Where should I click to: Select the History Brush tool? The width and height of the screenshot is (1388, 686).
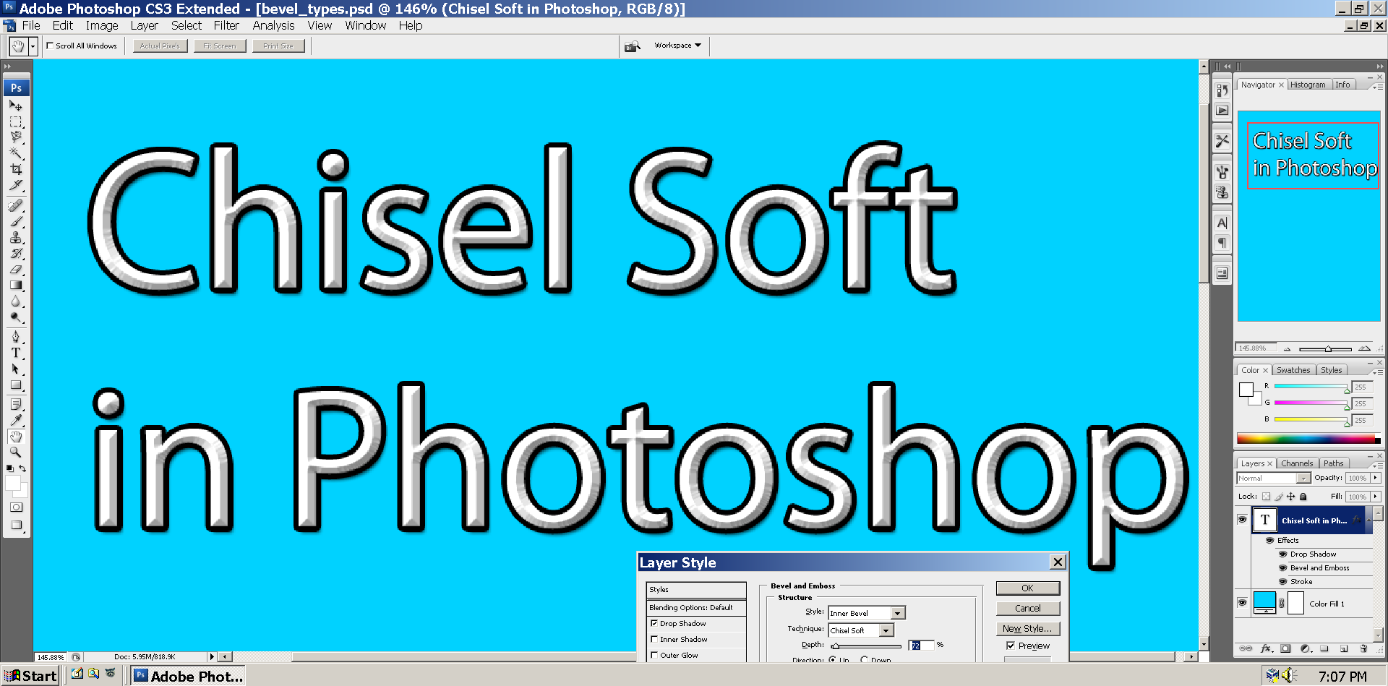15,253
